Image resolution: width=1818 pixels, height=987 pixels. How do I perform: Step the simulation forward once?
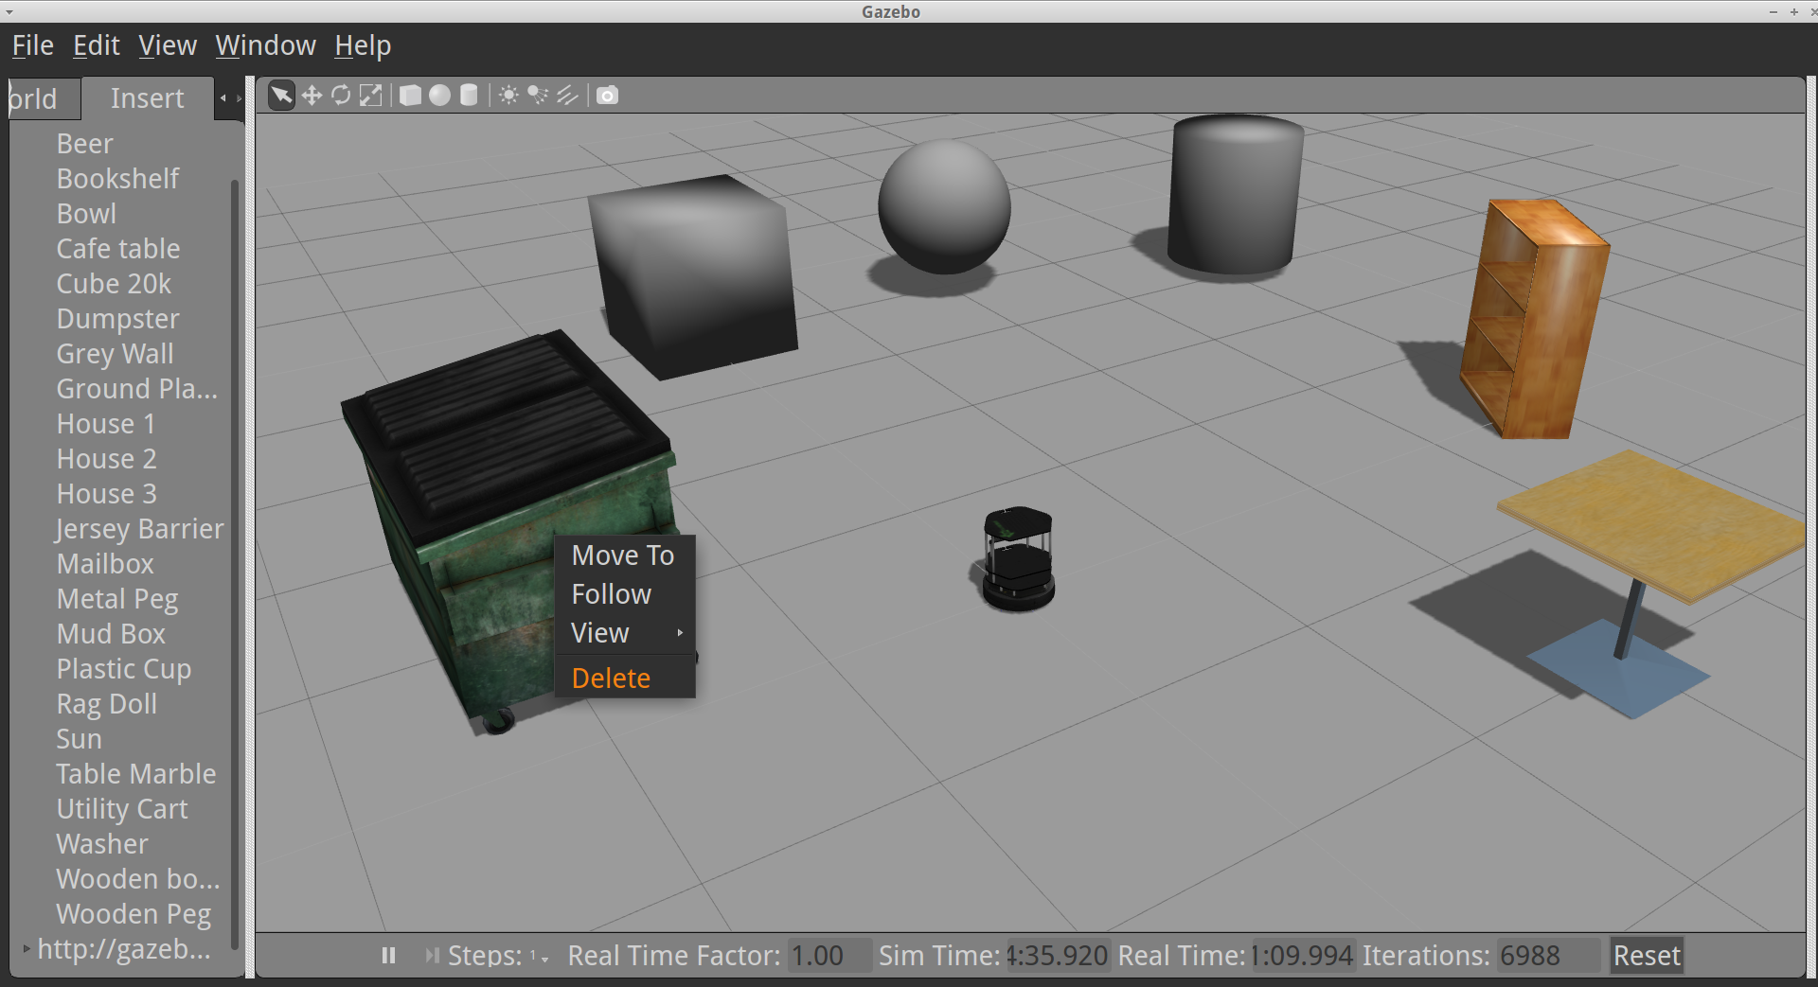(432, 956)
